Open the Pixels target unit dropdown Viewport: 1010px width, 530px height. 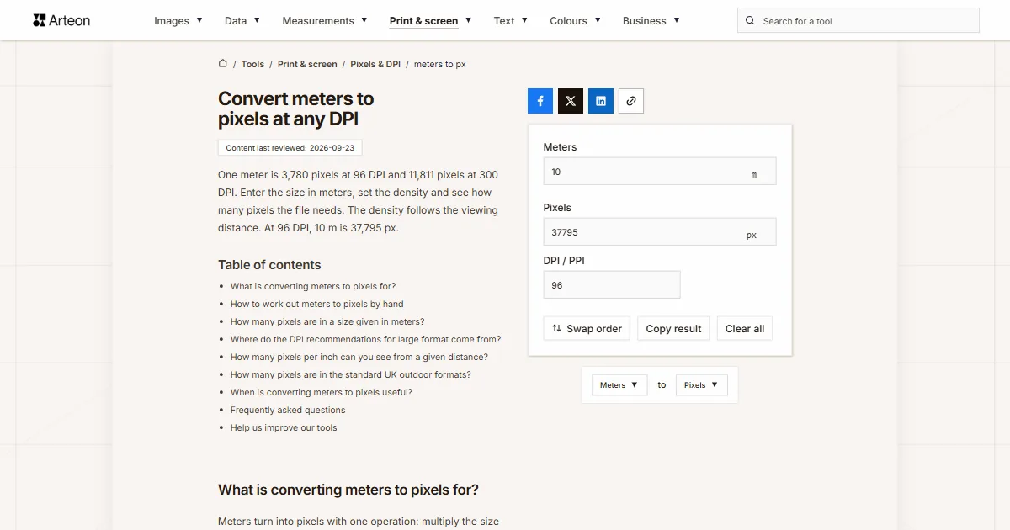(701, 385)
